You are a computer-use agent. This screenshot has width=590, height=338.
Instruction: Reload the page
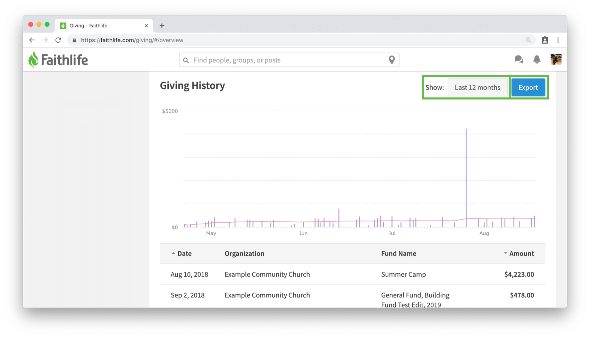58,40
